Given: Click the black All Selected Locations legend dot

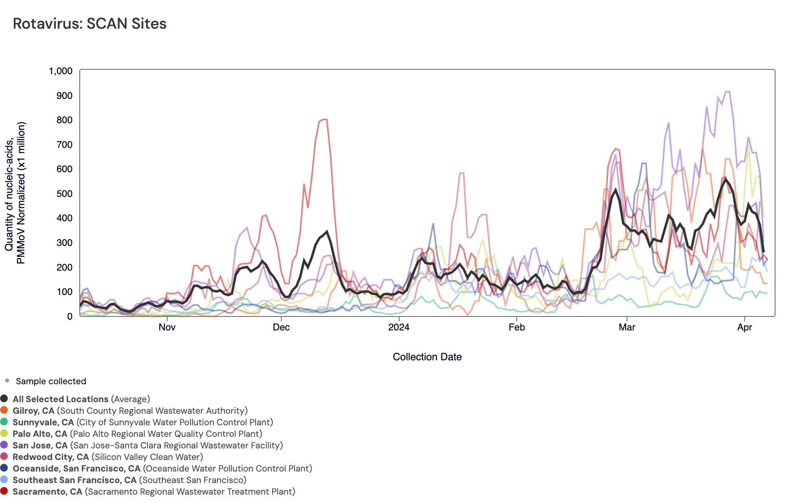Looking at the screenshot, I should [4, 399].
